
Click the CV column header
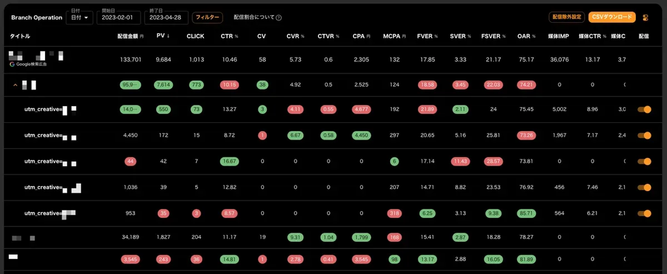click(x=262, y=36)
